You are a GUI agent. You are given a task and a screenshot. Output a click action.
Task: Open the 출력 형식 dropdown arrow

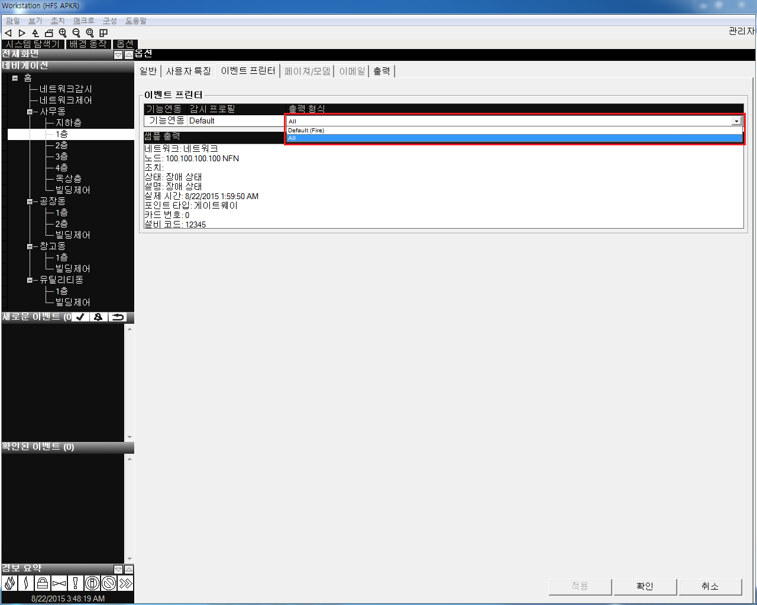click(736, 121)
